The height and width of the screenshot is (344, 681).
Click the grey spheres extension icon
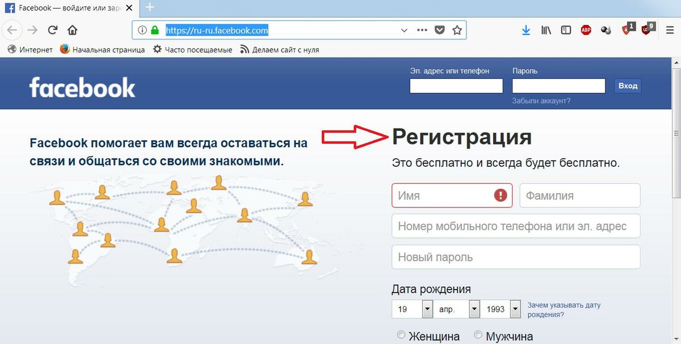point(606,30)
